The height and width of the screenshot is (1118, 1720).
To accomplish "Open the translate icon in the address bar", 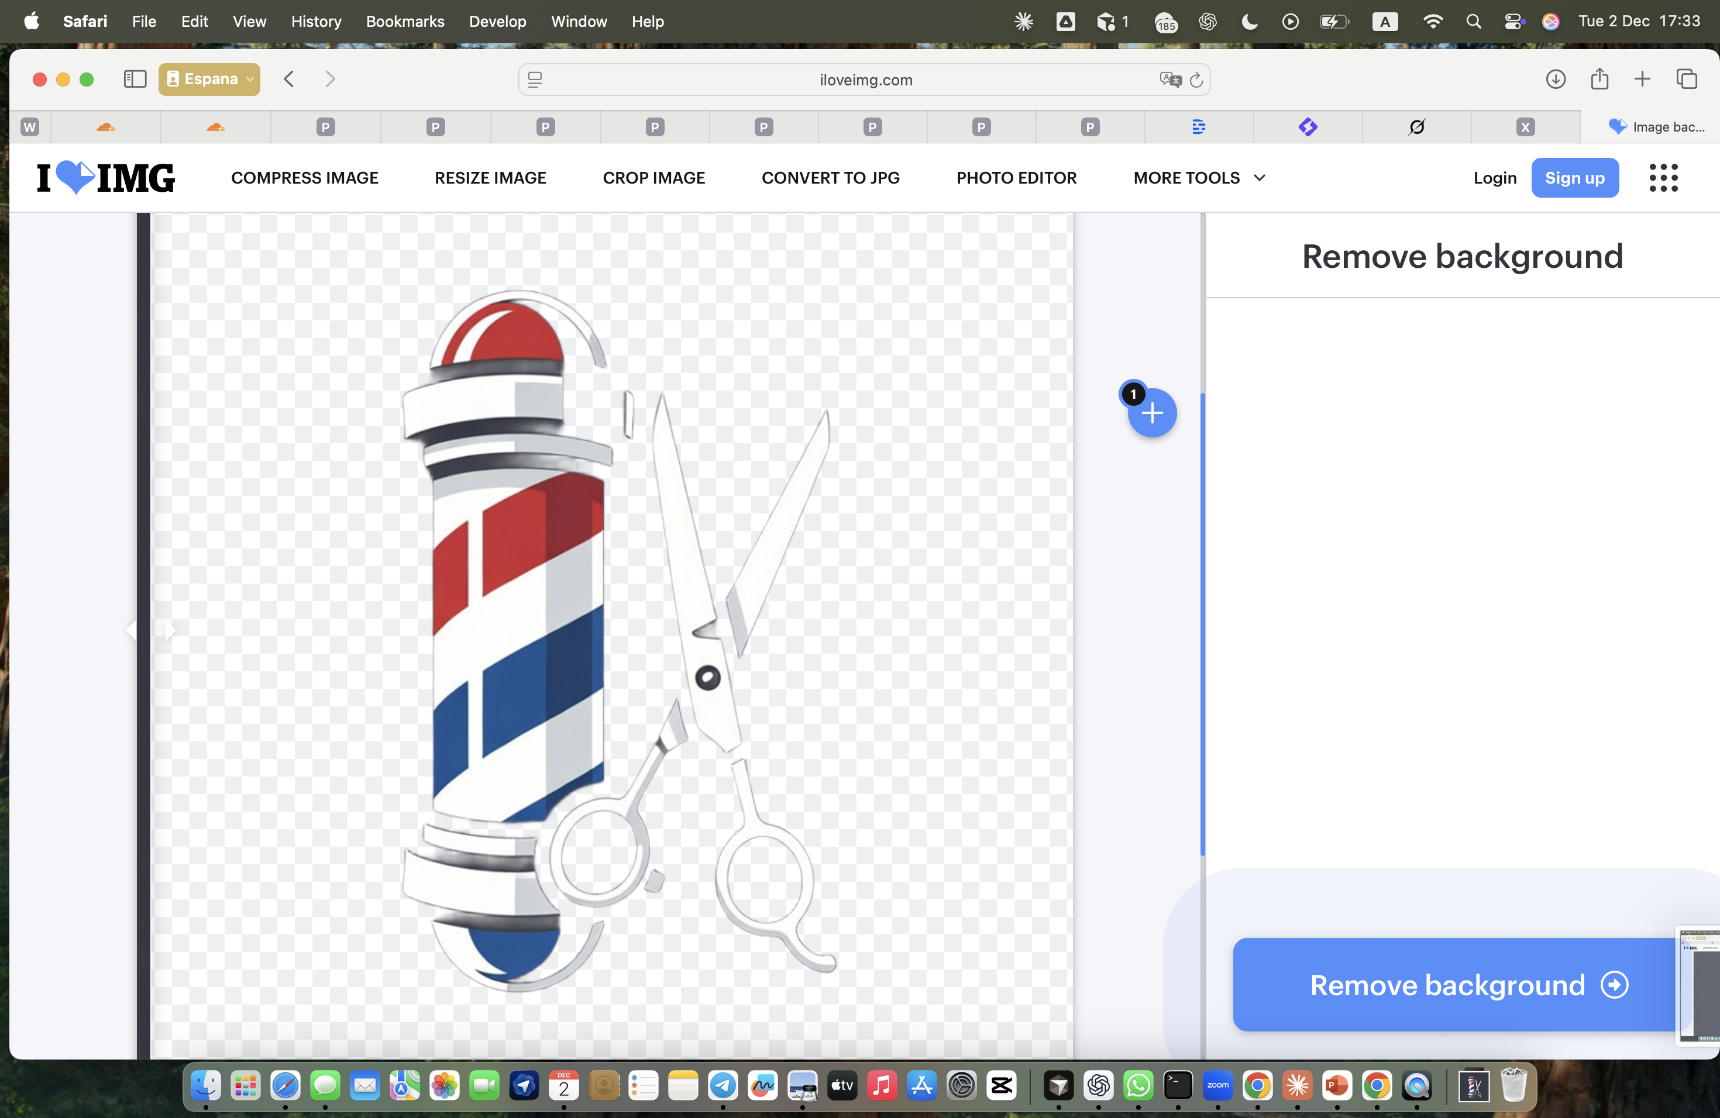I will click(1170, 80).
